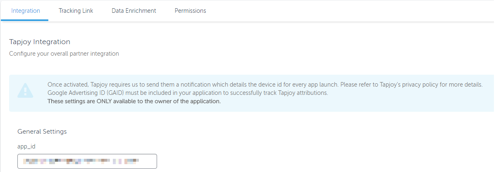Image resolution: width=496 pixels, height=172 pixels.
Task: Click the Google Advertising ID (GAID) sentence
Action: (188, 93)
